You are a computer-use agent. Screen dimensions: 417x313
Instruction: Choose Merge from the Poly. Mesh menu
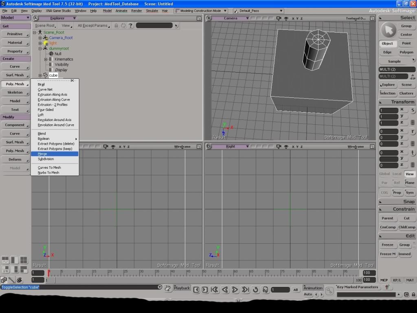[x=55, y=154]
